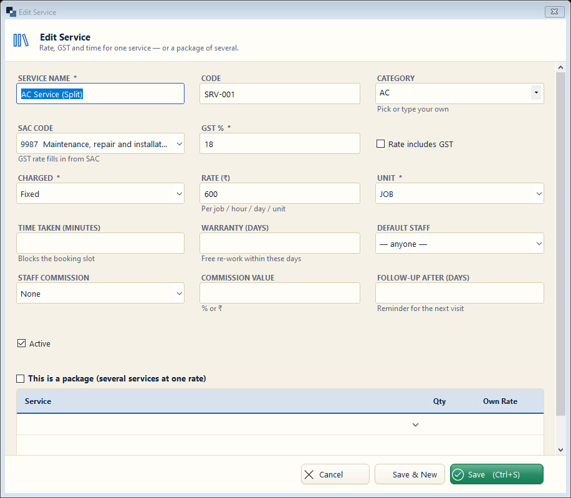Click the vertical scrollbar thumb
The image size is (571, 498).
(560, 244)
